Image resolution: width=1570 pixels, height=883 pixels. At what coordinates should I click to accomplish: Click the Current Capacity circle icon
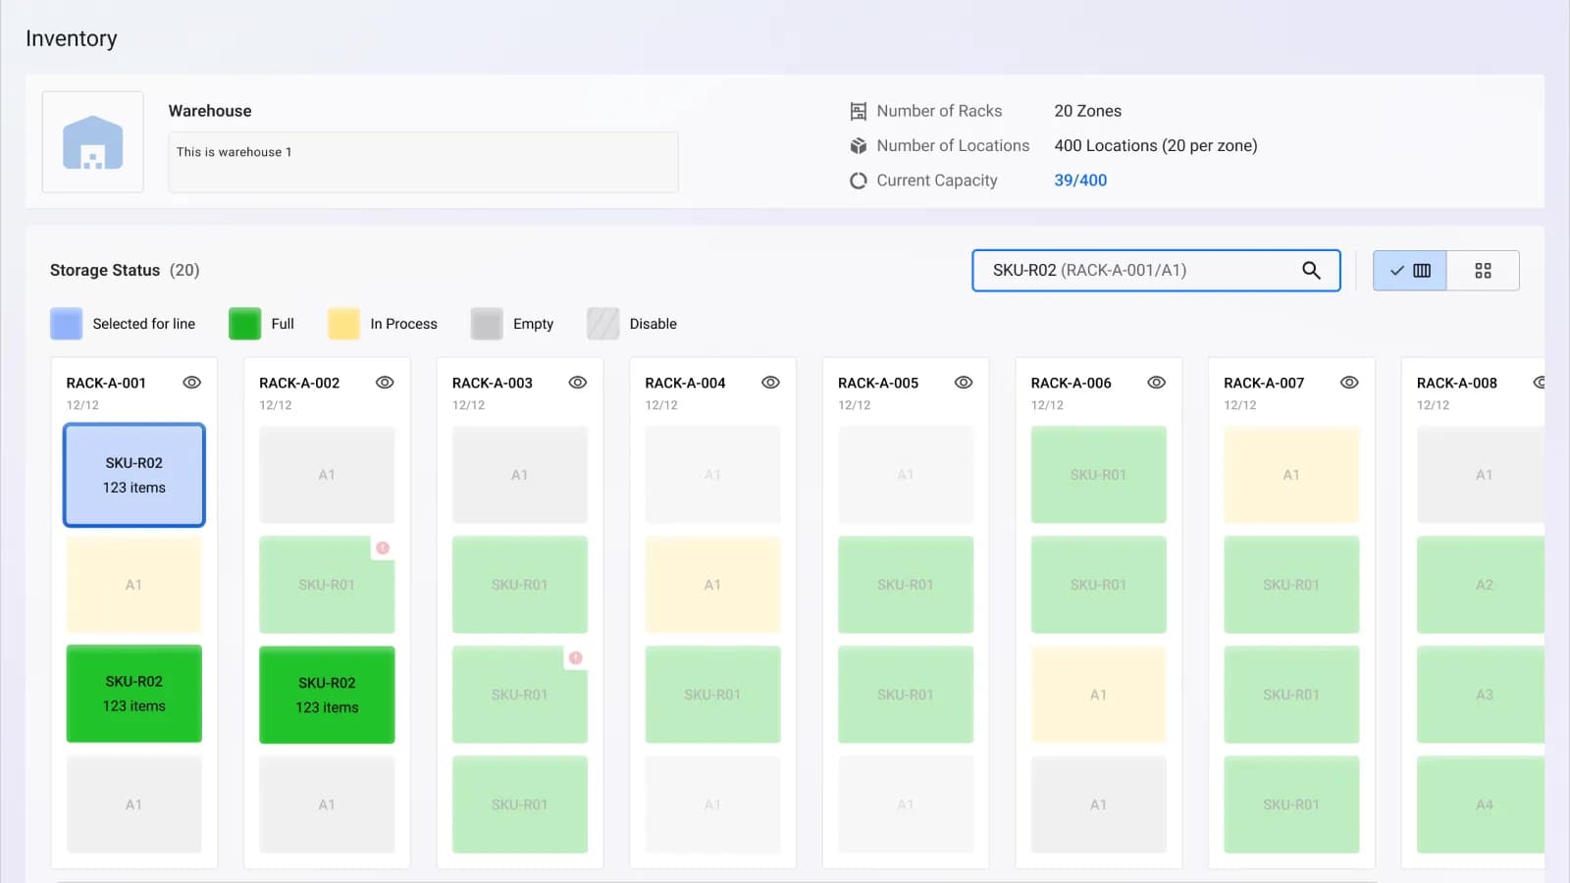pos(859,181)
